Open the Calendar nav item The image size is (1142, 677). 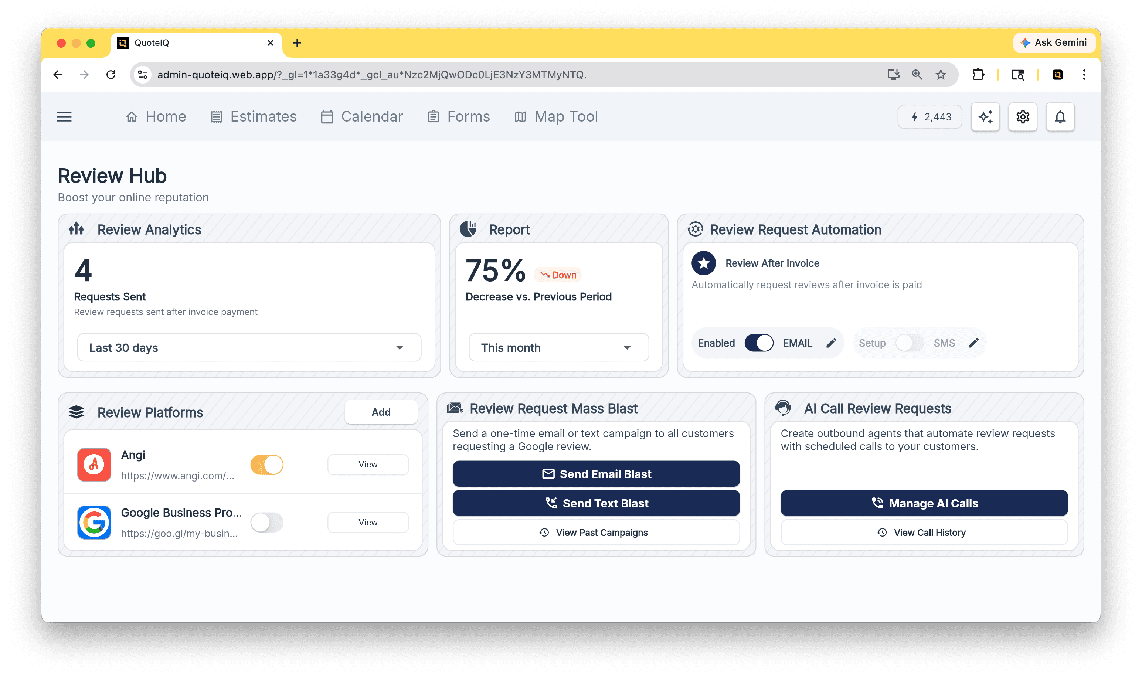362,117
